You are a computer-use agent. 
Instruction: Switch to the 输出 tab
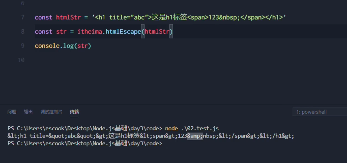pyautogui.click(x=28, y=112)
